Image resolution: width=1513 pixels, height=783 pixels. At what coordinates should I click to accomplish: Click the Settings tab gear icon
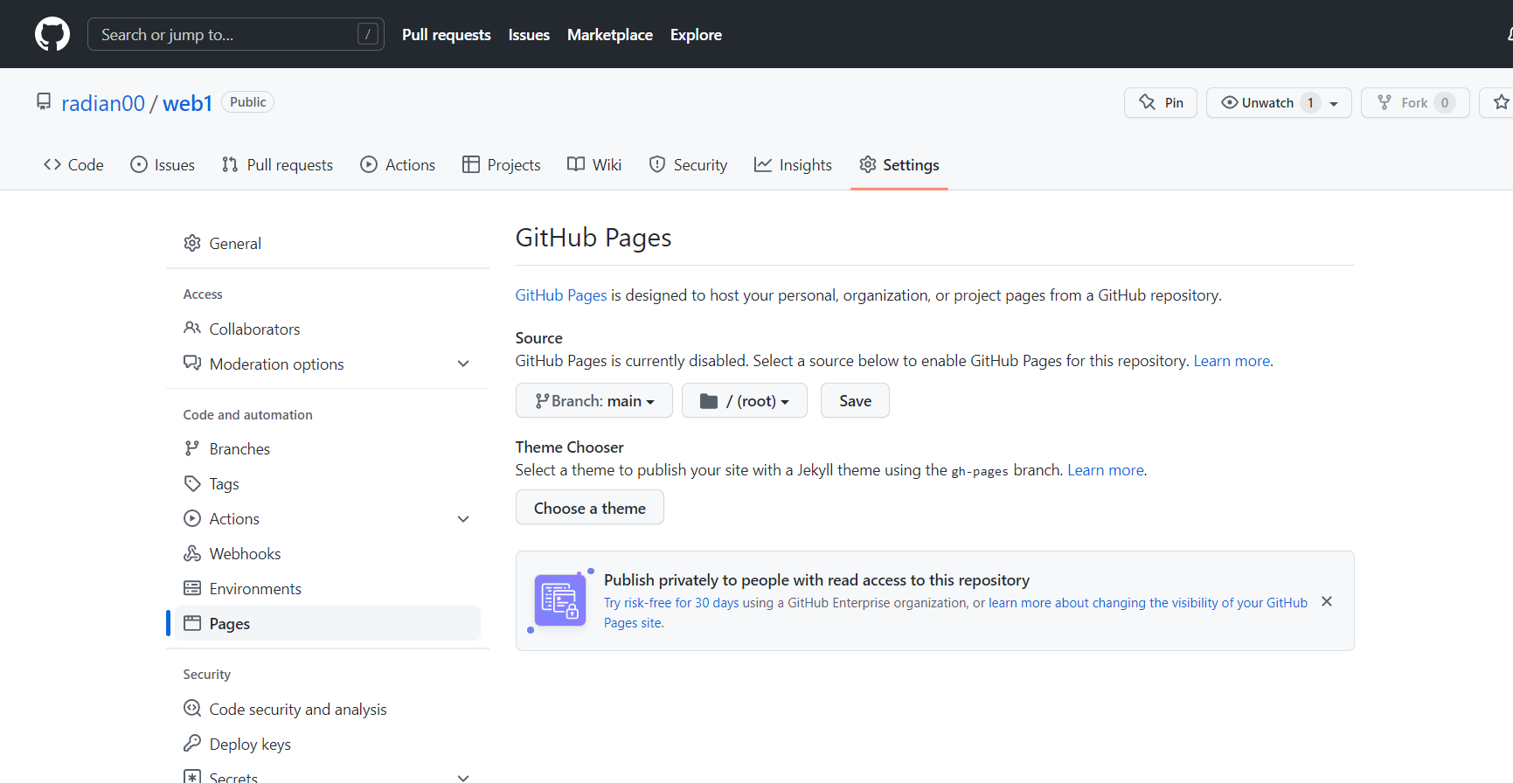click(x=867, y=164)
